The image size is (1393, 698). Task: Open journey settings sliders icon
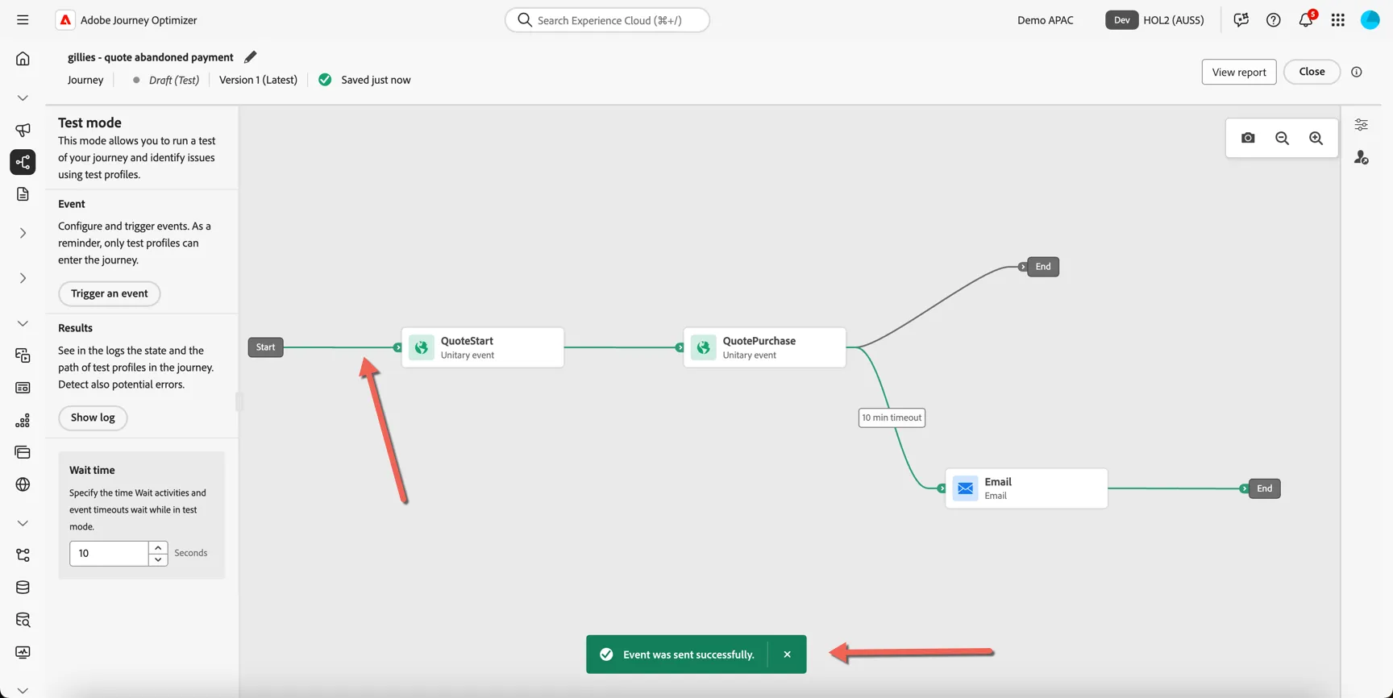click(x=1361, y=125)
